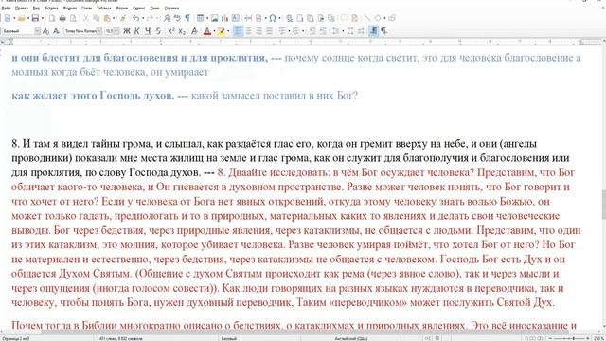Click vertical scrollbar thumb
Viewport: 606px width, 341px height.
click(x=604, y=204)
